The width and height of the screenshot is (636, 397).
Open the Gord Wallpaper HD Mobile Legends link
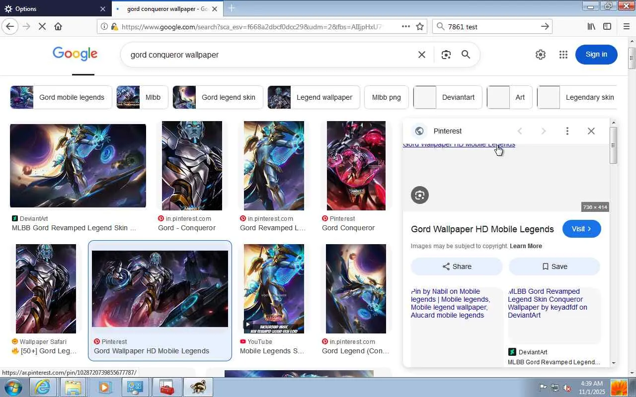[x=482, y=229]
